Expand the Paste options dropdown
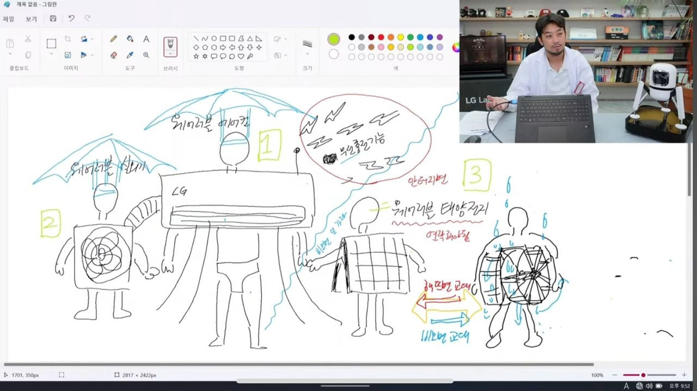This screenshot has width=697, height=391. point(10,55)
